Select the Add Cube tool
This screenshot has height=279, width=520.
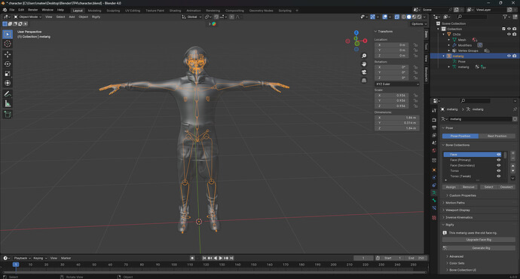(8, 115)
